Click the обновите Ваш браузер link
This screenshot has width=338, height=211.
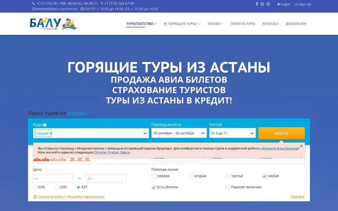tap(279, 149)
